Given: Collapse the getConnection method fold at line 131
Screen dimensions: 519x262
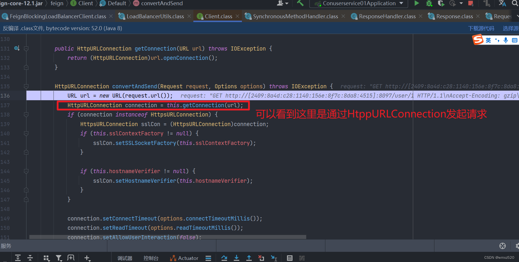Looking at the screenshot, I should pyautogui.click(x=26, y=49).
